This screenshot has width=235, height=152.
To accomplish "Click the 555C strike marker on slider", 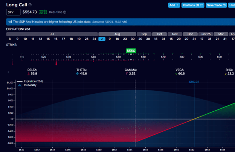I will coord(131,50).
